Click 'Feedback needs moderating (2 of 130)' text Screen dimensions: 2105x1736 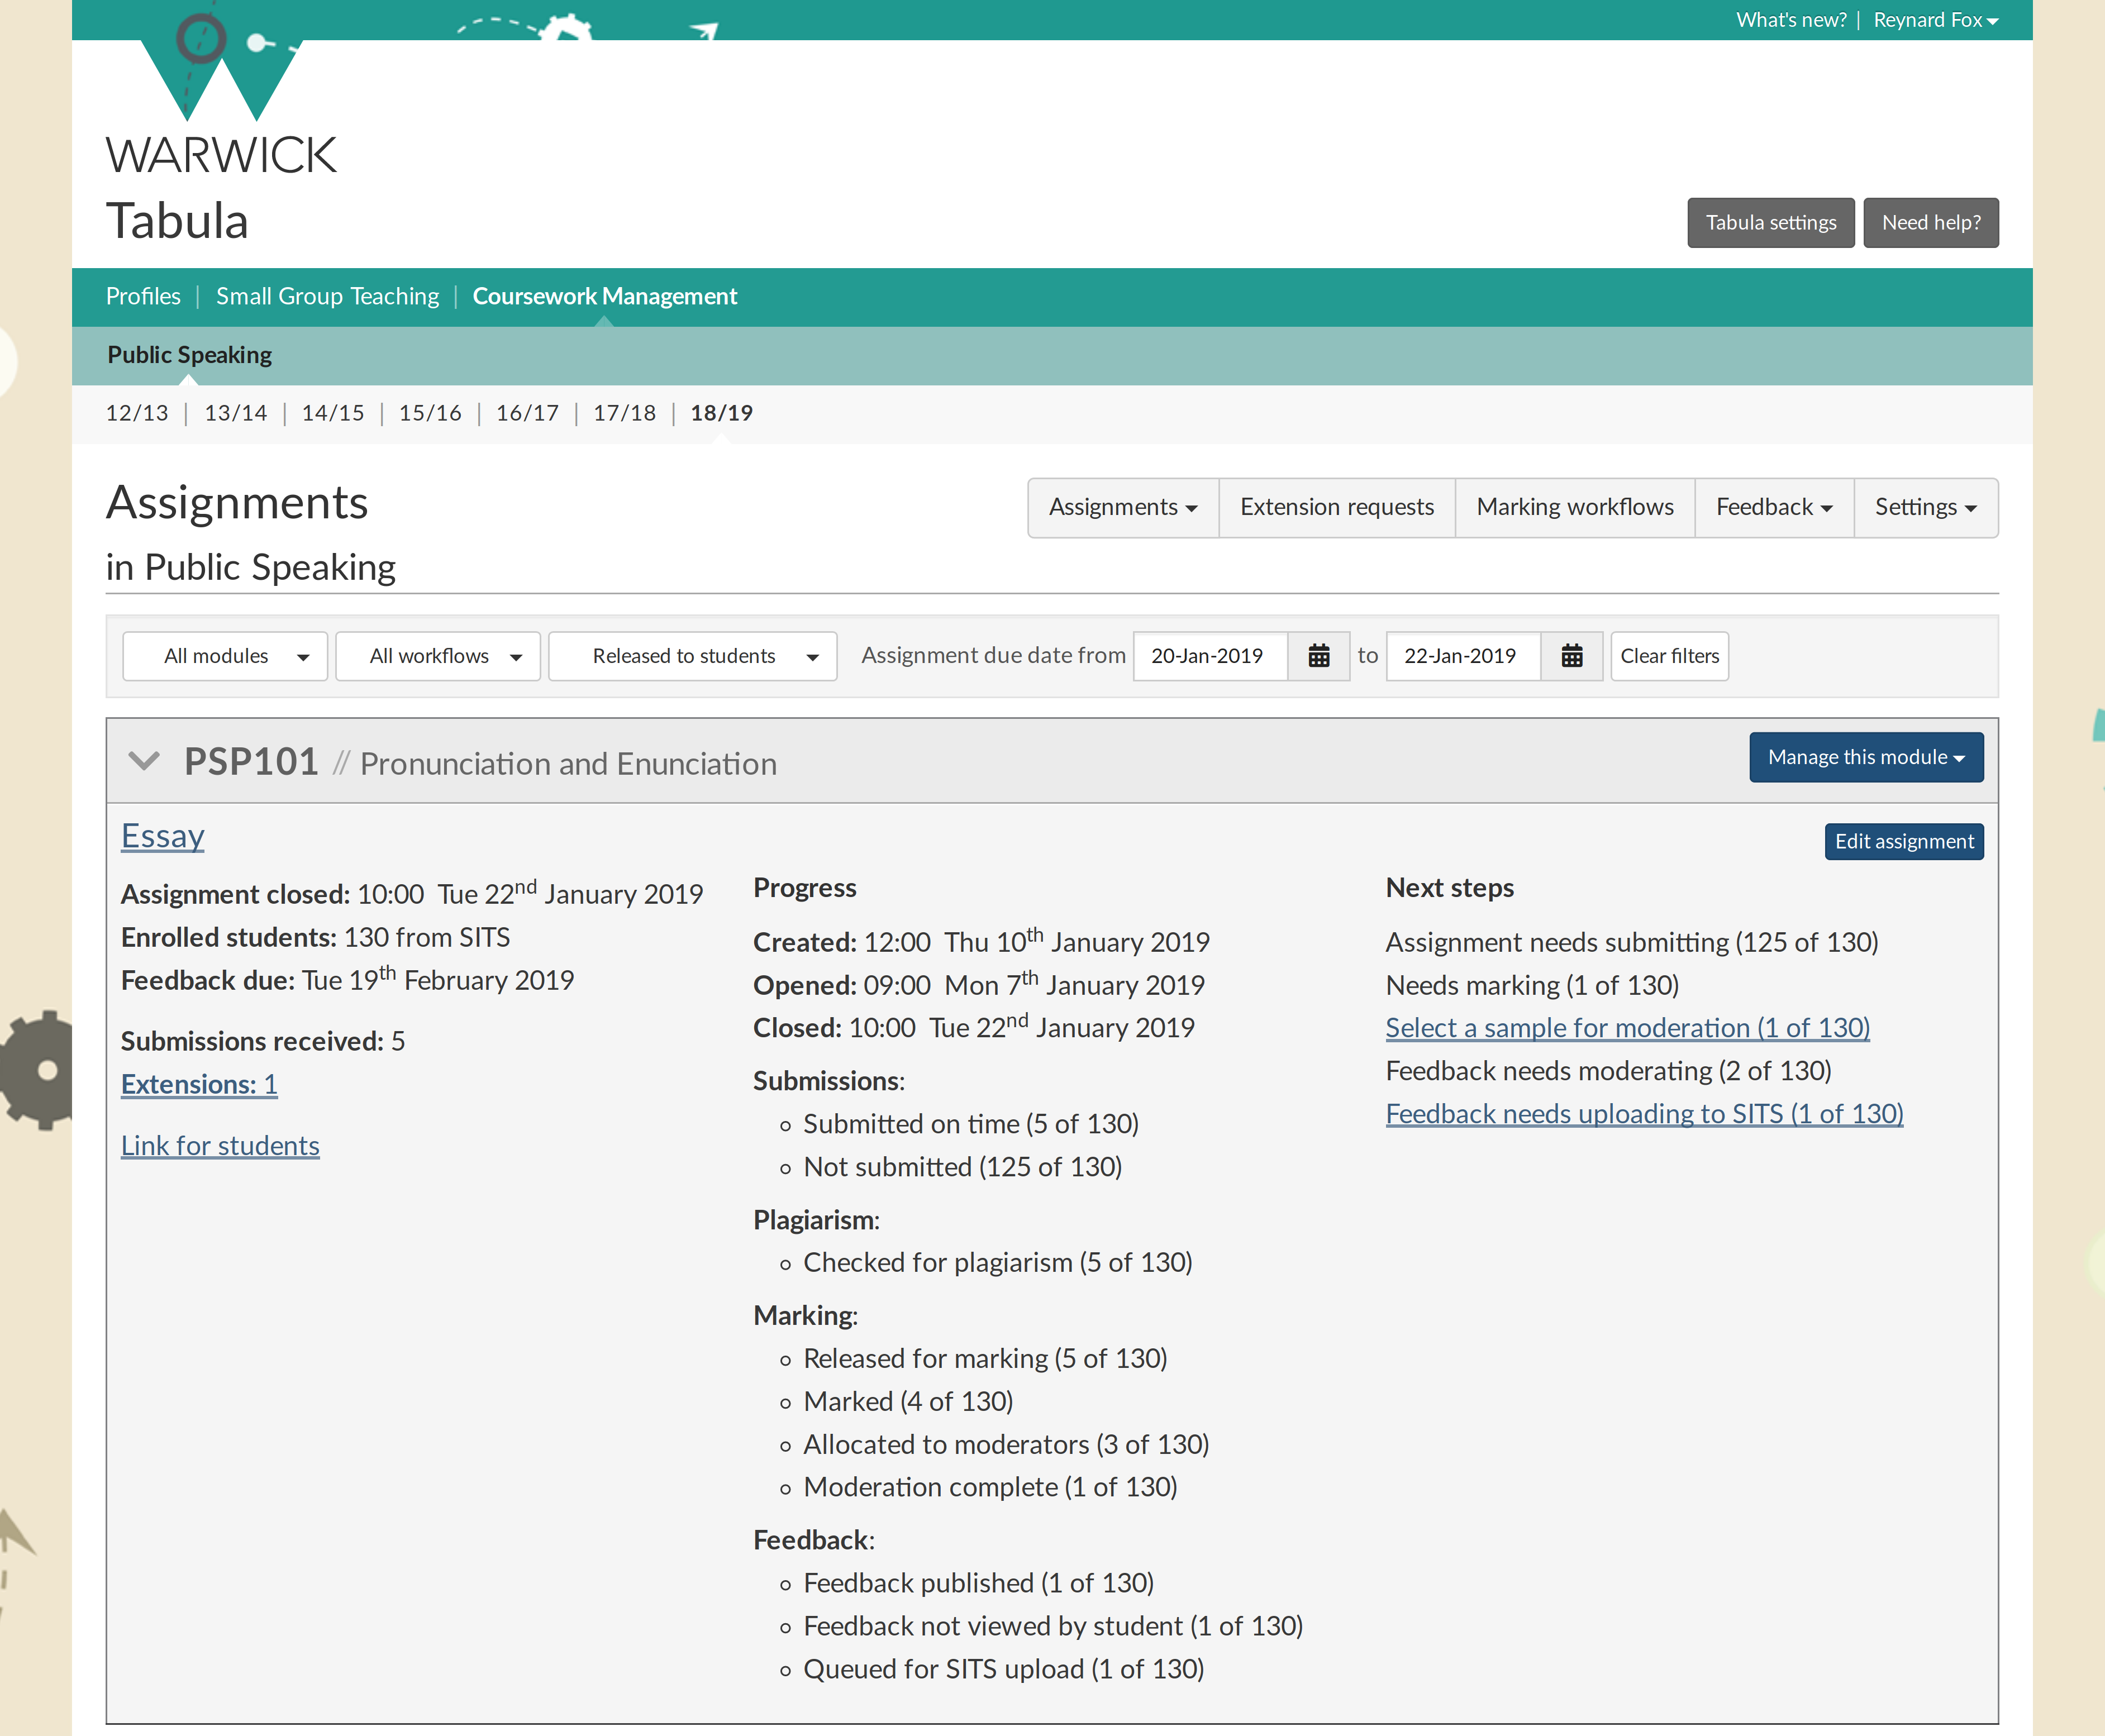1609,1070
